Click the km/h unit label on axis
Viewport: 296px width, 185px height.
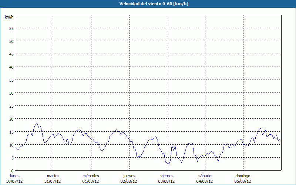click(x=9, y=17)
